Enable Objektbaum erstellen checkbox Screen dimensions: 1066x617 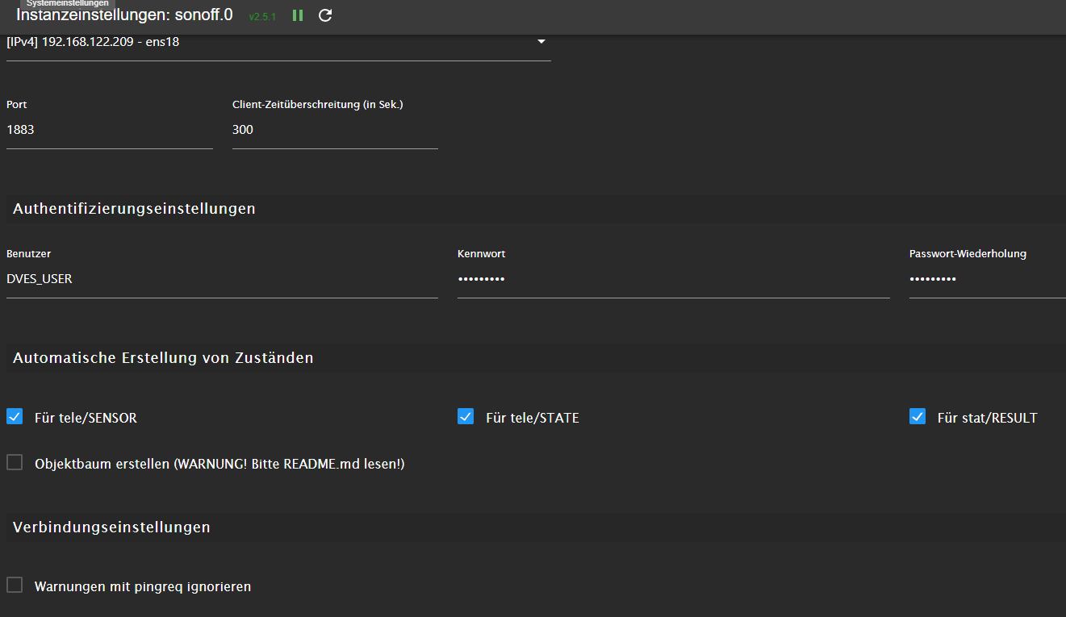tap(15, 462)
